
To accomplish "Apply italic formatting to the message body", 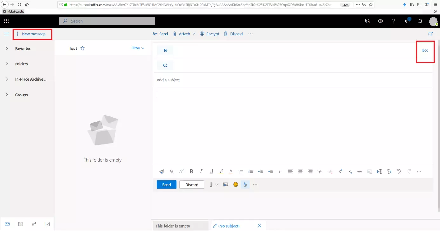I will tap(201, 171).
